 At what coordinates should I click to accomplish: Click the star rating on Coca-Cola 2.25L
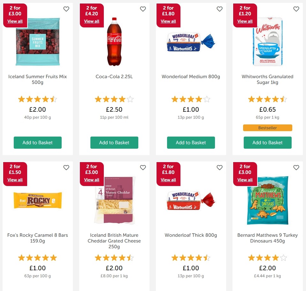(114, 99)
